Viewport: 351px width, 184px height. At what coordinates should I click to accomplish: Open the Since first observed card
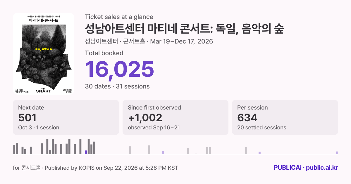point(175,117)
